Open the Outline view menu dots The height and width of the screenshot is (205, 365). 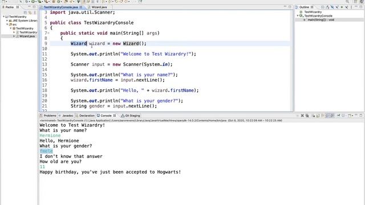(x=351, y=7)
